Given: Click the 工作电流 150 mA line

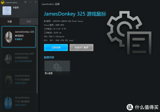Looking at the screenshot, I should click(53, 33).
